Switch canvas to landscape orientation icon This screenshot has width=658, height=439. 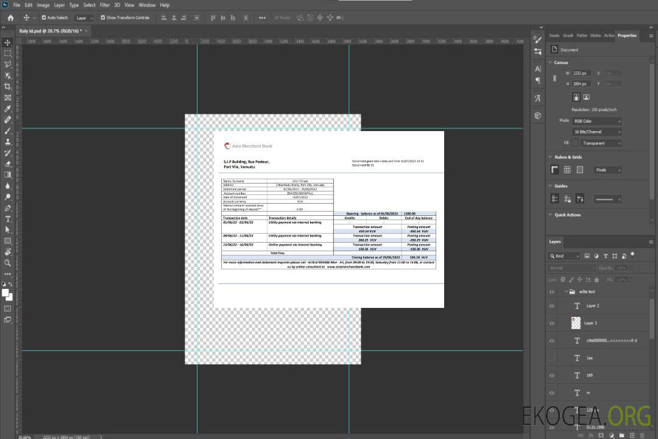[586, 97]
